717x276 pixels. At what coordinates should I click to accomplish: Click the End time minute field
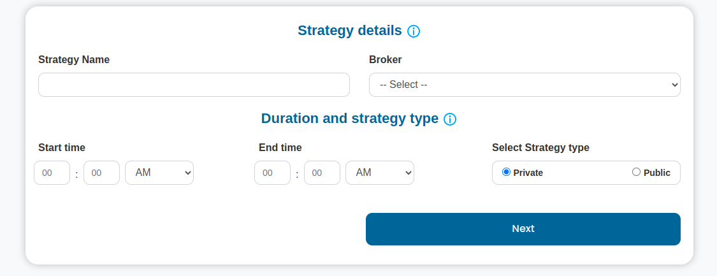(x=322, y=173)
